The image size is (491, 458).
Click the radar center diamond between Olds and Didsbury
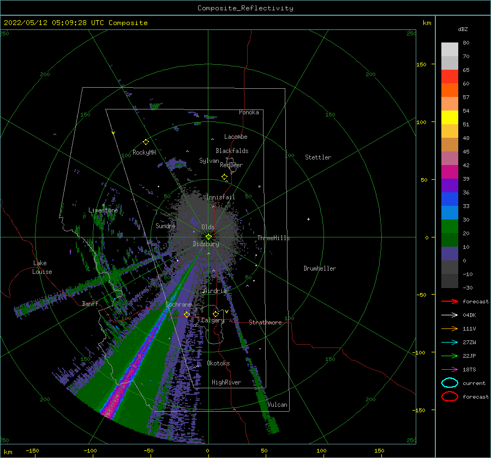(x=208, y=237)
